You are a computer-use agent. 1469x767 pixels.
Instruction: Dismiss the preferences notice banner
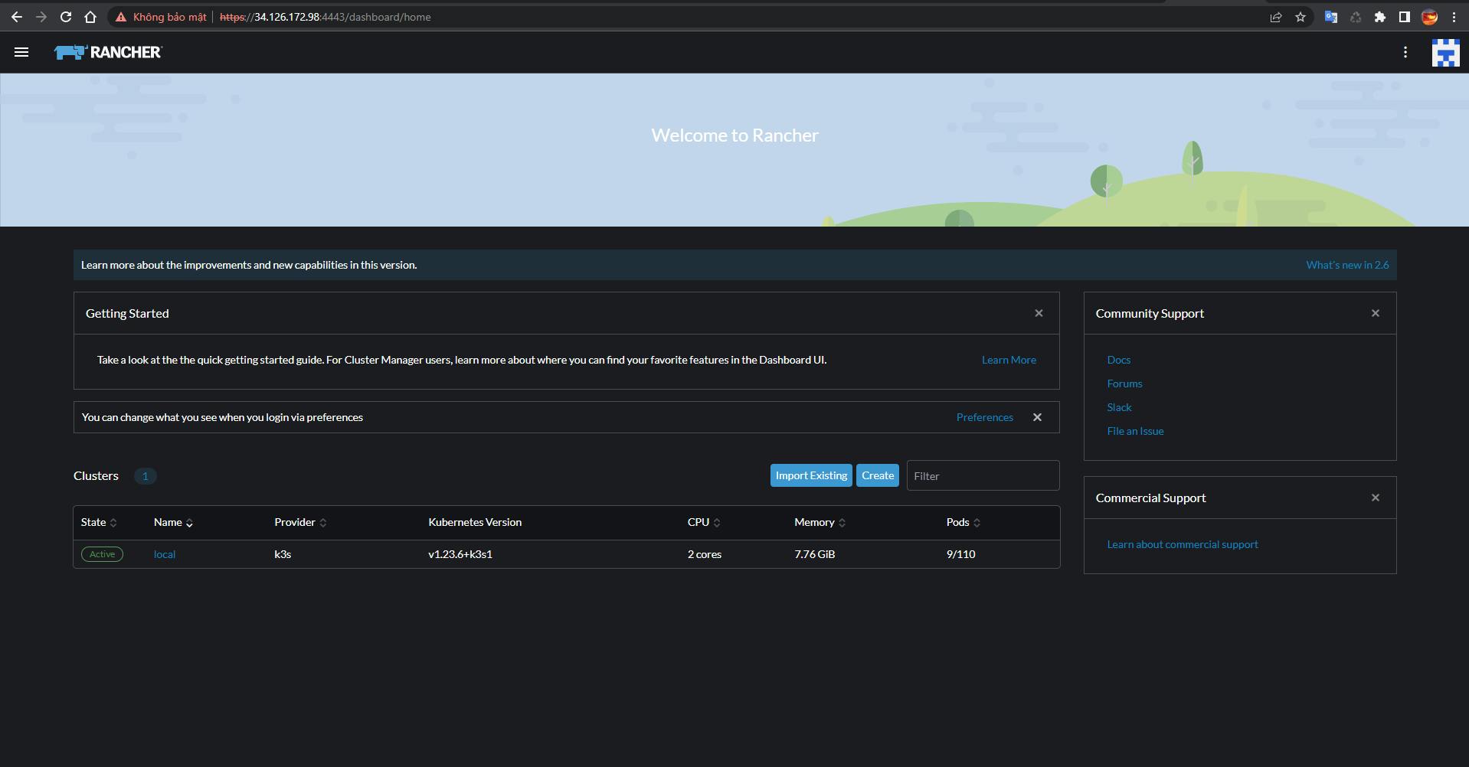pos(1037,417)
